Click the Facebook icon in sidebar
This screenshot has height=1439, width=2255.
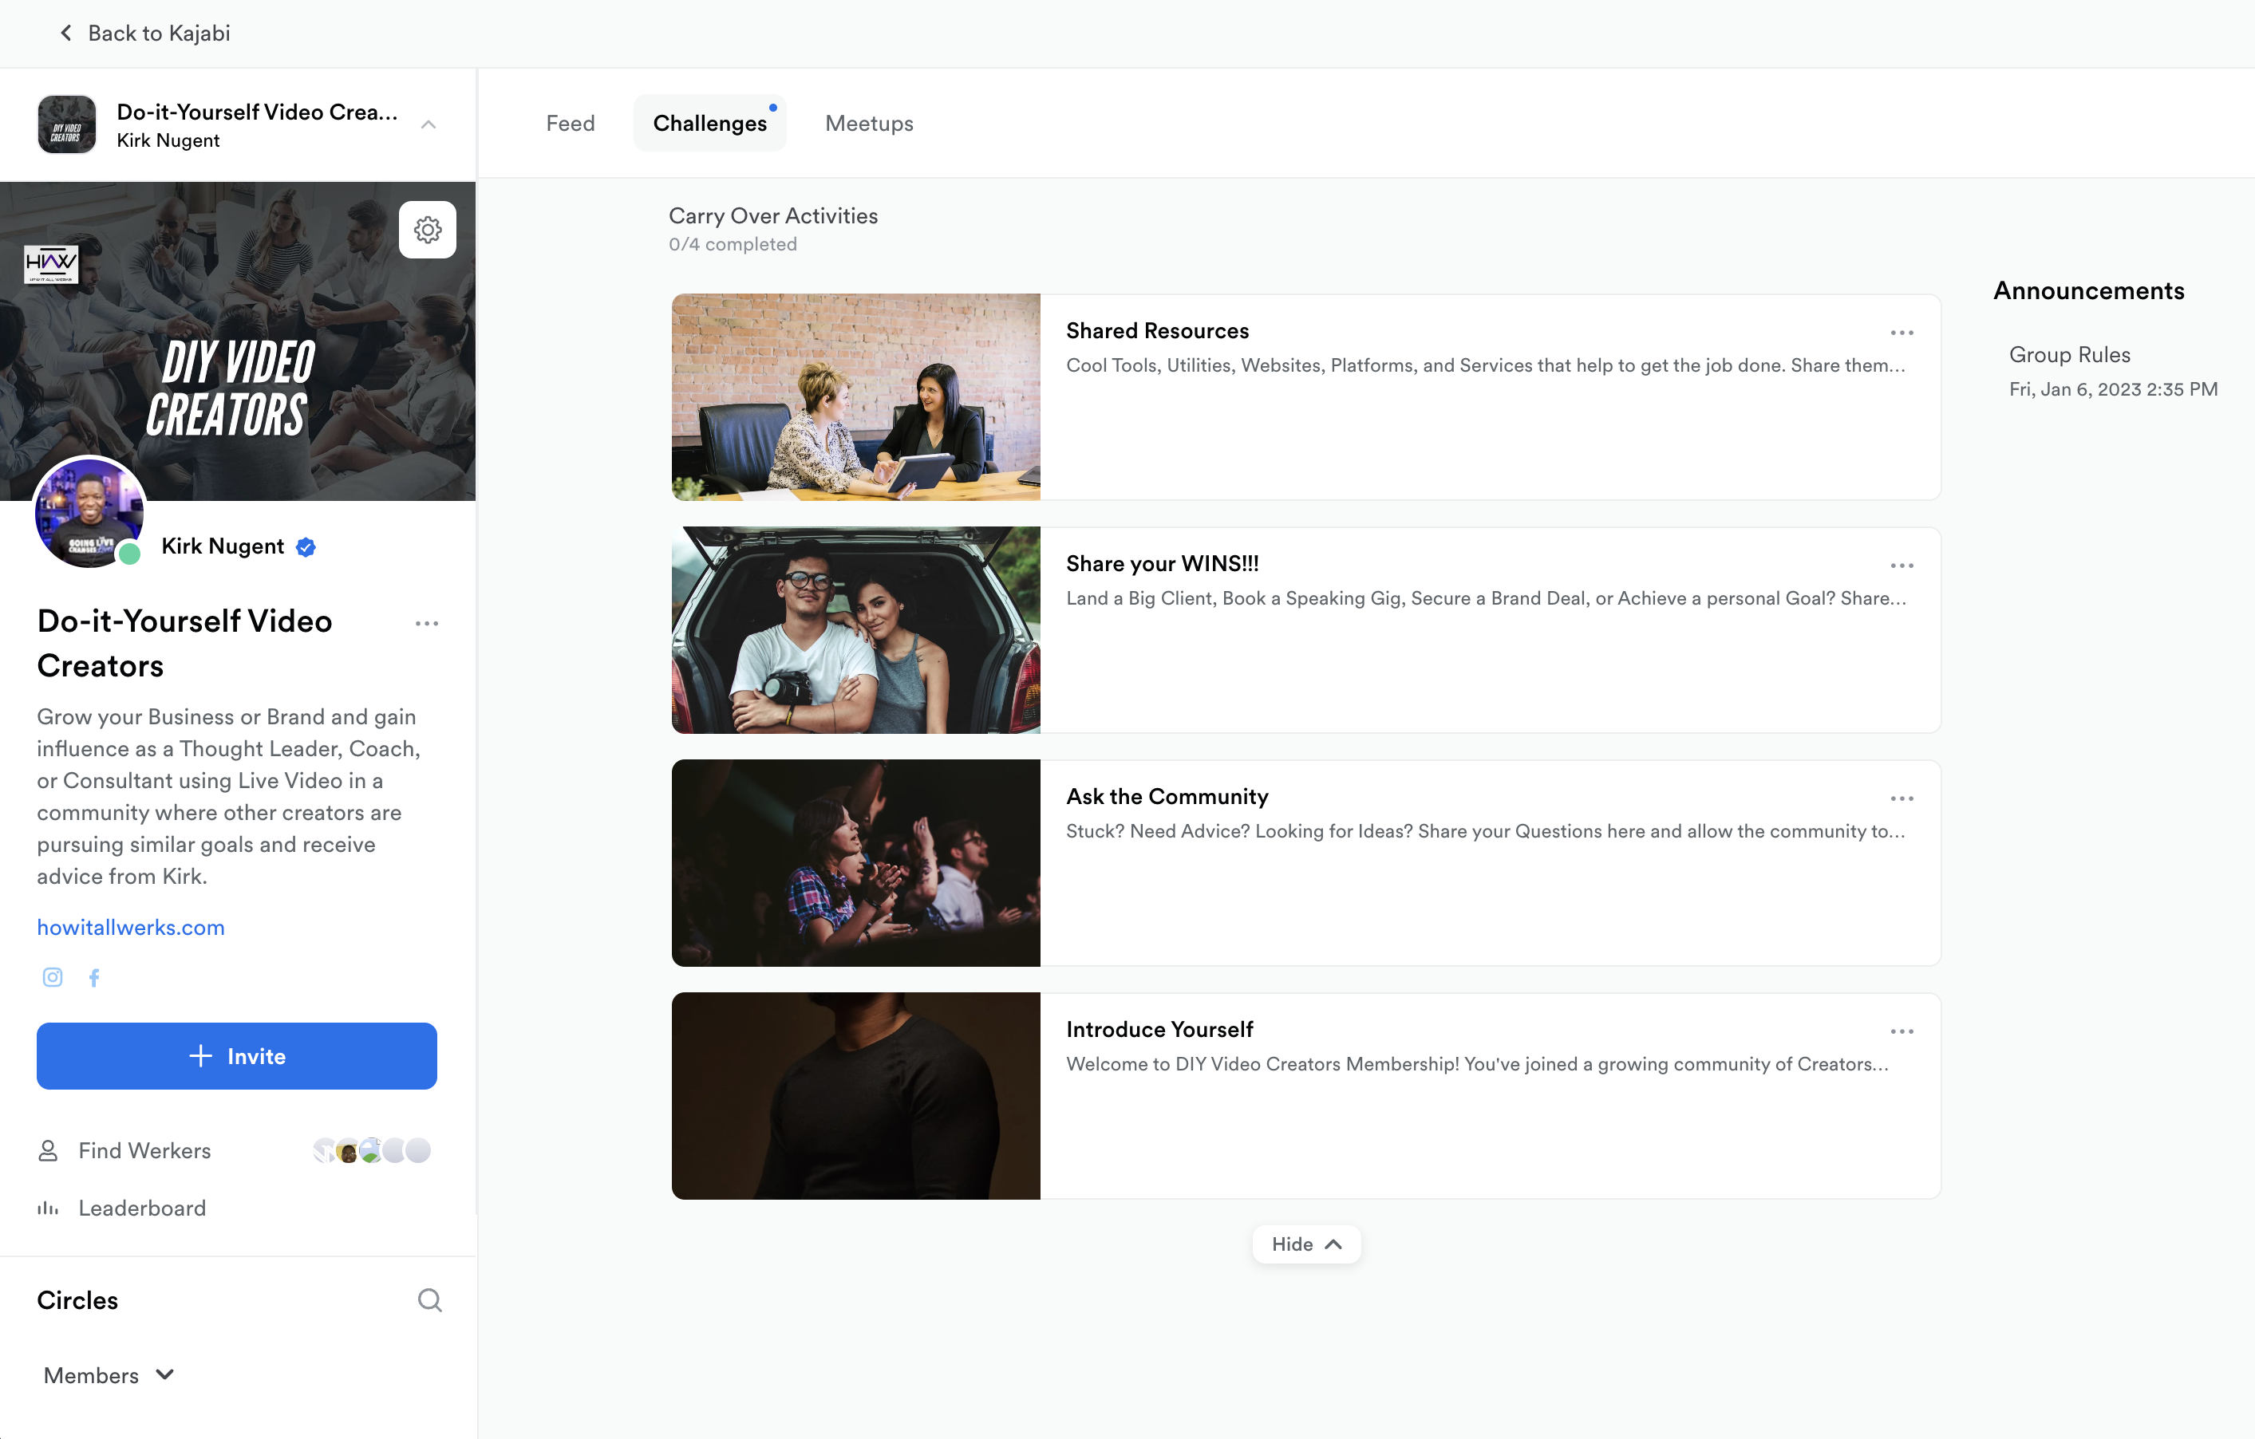(95, 977)
